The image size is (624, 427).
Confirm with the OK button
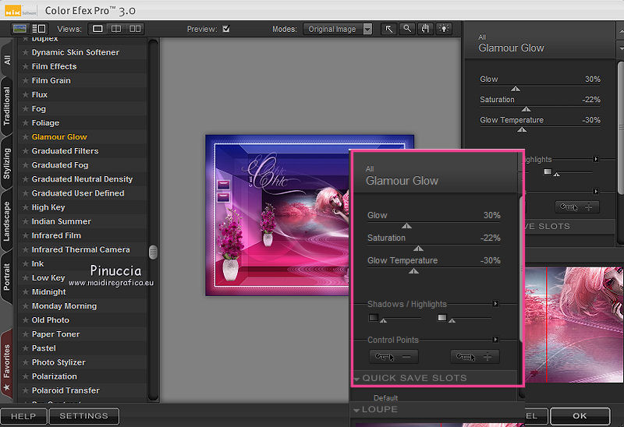(x=580, y=416)
